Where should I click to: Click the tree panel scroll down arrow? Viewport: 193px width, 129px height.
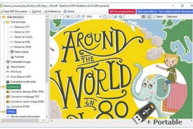point(47,116)
